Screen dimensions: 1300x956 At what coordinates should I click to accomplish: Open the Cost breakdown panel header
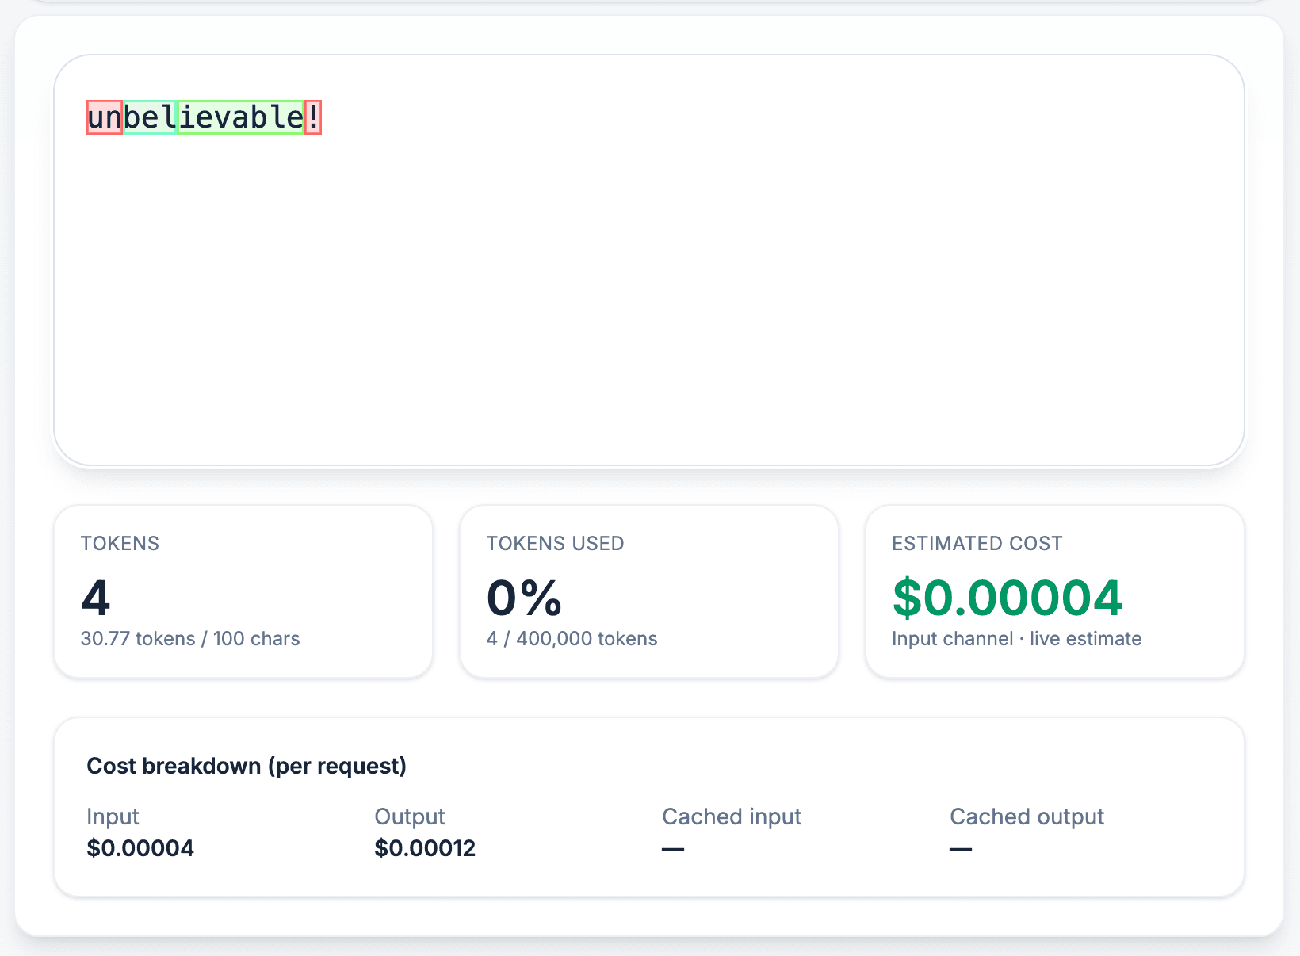coord(247,766)
